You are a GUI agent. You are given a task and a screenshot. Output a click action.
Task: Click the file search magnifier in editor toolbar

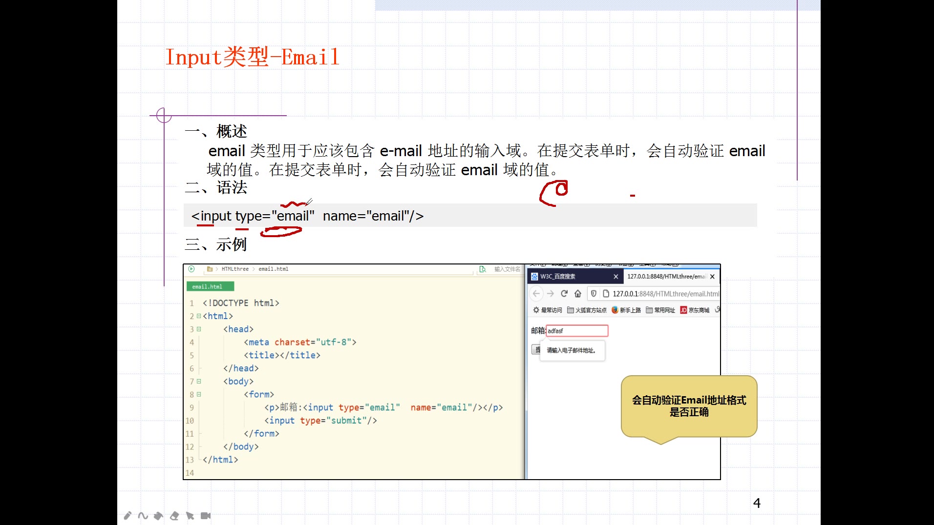click(483, 269)
